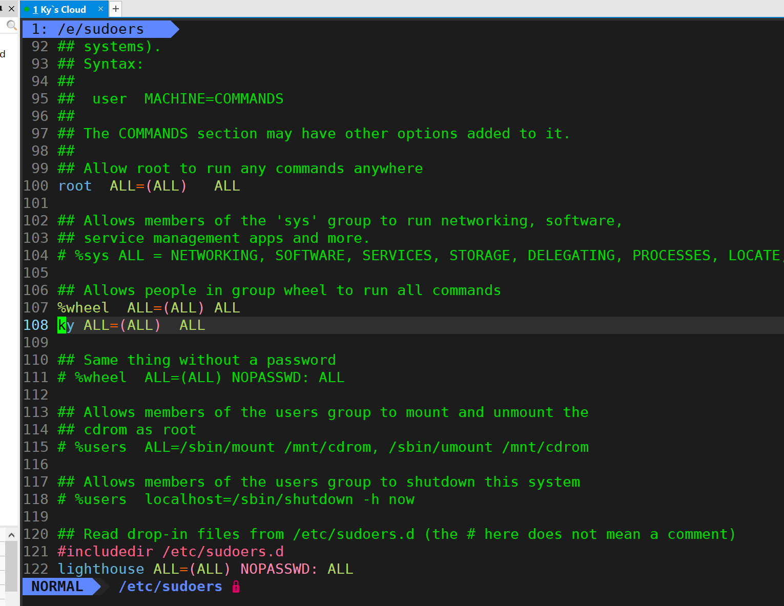Click the NORMAL mode indicator in statusline

pyautogui.click(x=61, y=587)
